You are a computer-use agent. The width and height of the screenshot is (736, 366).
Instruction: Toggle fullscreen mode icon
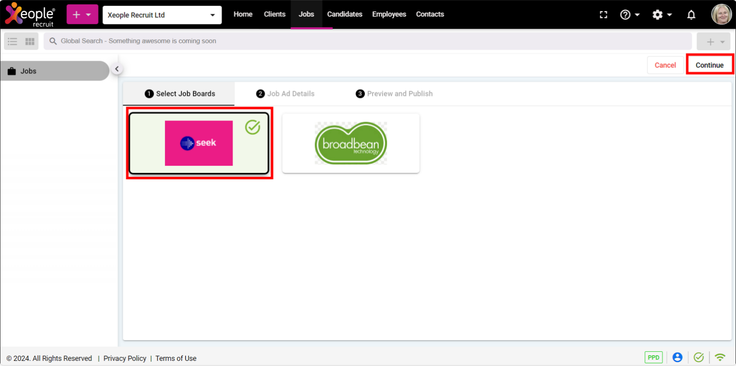click(603, 15)
